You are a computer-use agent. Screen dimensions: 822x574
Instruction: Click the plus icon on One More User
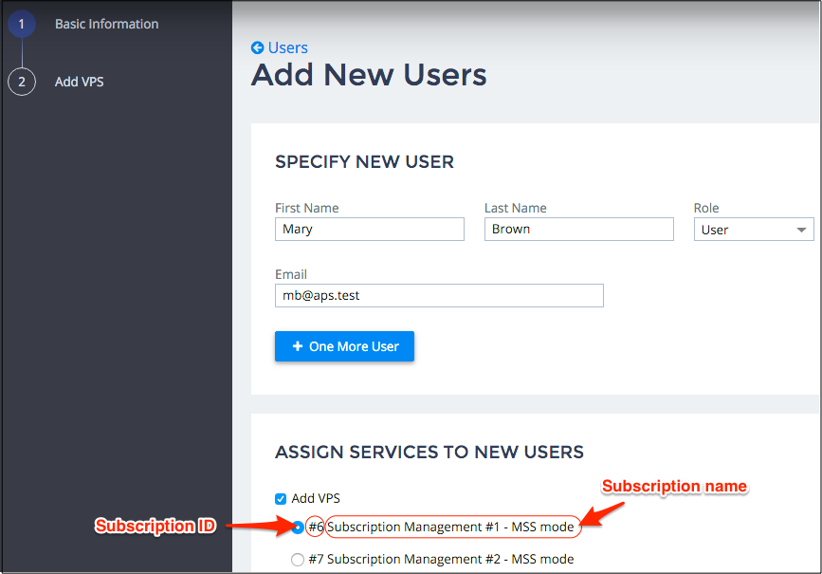click(297, 346)
